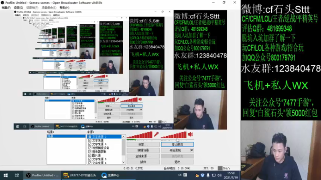Click the sources list scrollbar thumb

124,147
